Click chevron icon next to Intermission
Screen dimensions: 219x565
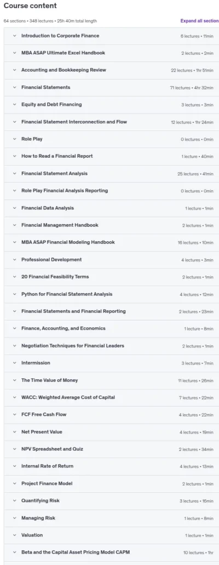click(14, 363)
